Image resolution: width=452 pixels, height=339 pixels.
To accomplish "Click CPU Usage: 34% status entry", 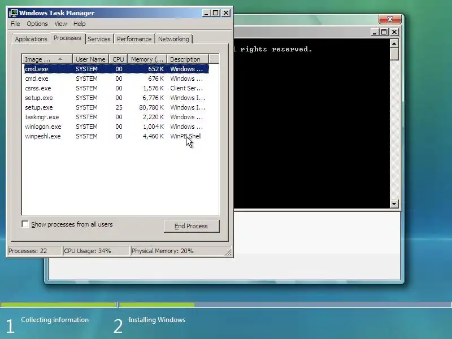I will click(x=95, y=251).
